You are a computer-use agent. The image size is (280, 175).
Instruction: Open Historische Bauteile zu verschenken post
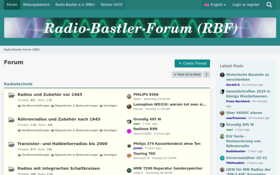(247, 77)
